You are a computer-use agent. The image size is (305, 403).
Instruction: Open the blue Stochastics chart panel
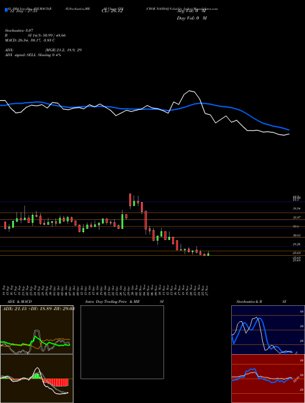(268, 330)
